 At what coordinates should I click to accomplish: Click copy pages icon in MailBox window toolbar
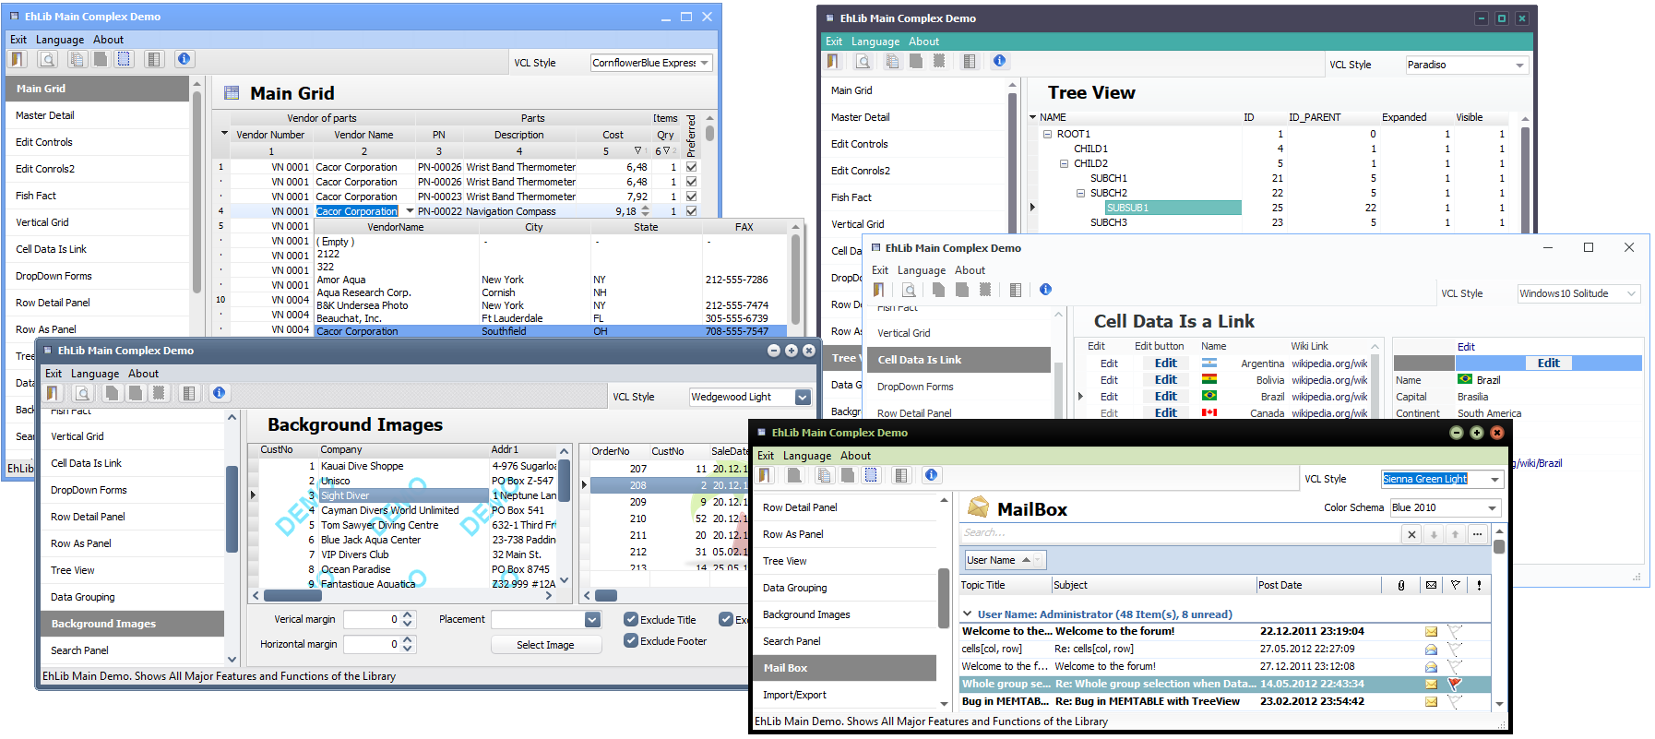(x=825, y=475)
